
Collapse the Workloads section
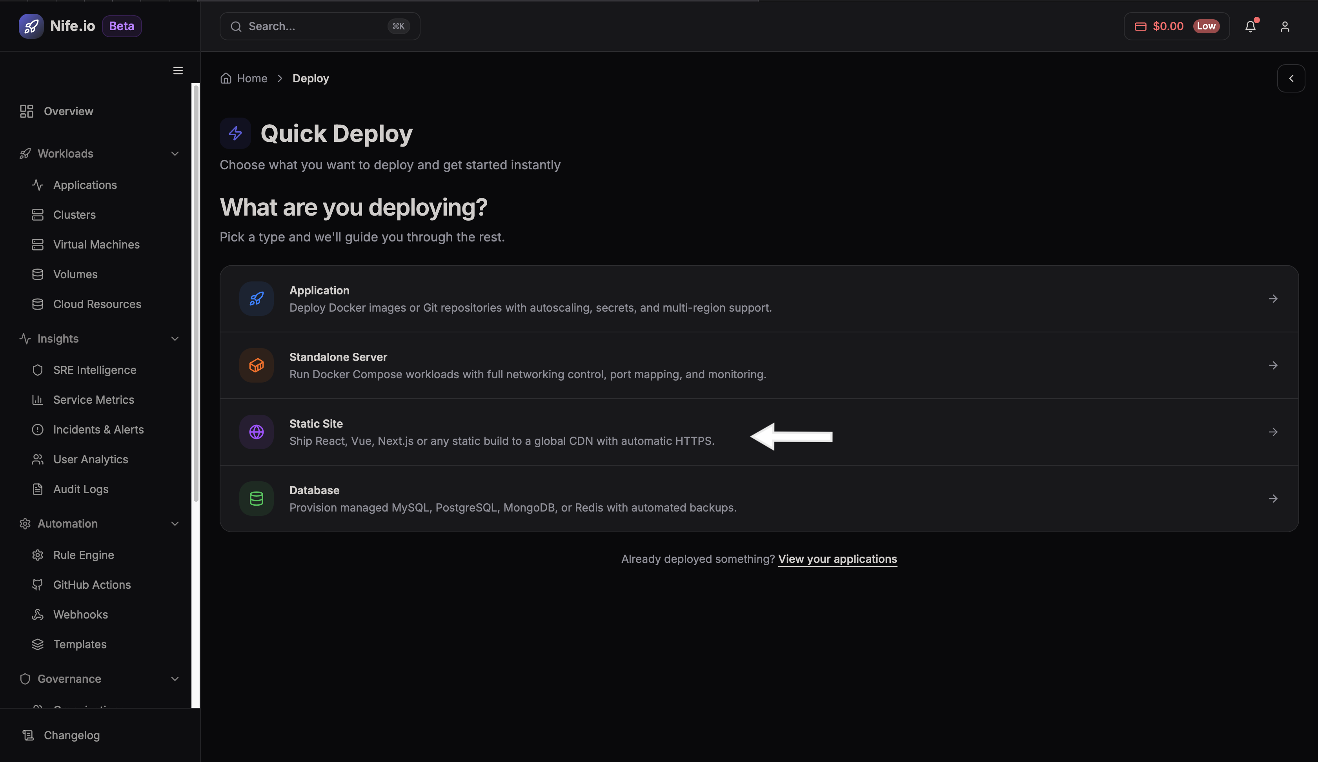point(175,153)
